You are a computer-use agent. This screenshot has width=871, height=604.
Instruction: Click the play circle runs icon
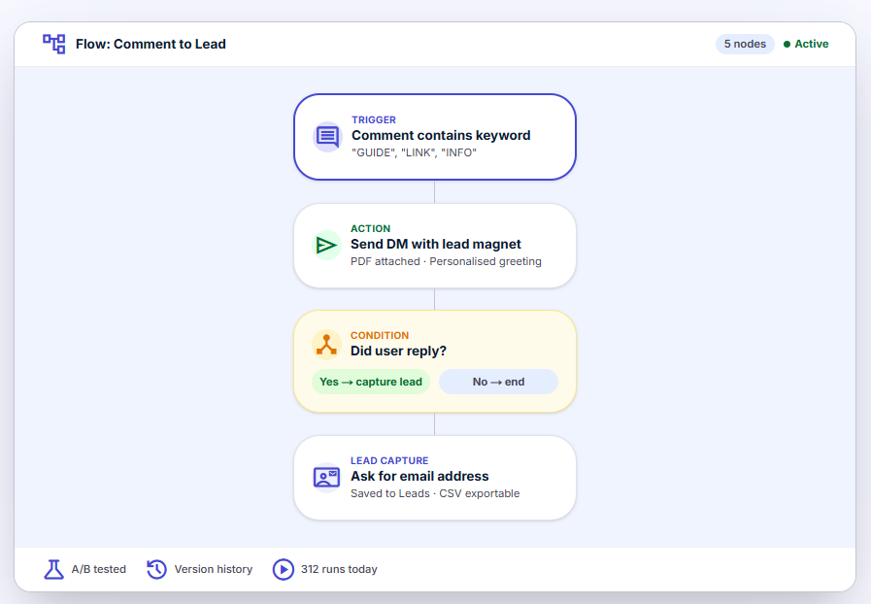[284, 570]
